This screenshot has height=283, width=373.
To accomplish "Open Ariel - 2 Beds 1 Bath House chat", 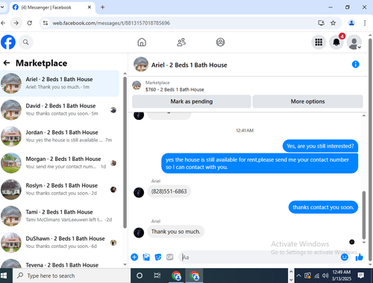I will [x=60, y=83].
